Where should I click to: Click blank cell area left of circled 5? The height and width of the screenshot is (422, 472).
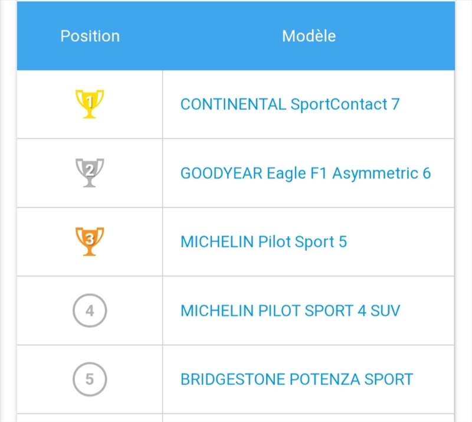[41, 380]
